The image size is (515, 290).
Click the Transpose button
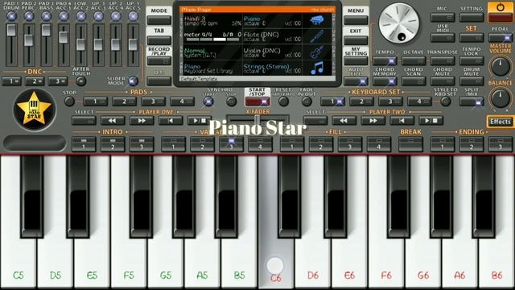pyautogui.click(x=443, y=61)
